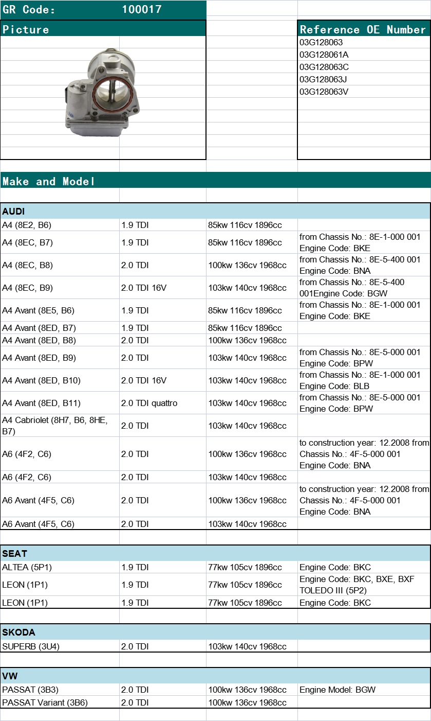Select OE number 03G128063J
This screenshot has width=431, height=721.
[x=364, y=79]
